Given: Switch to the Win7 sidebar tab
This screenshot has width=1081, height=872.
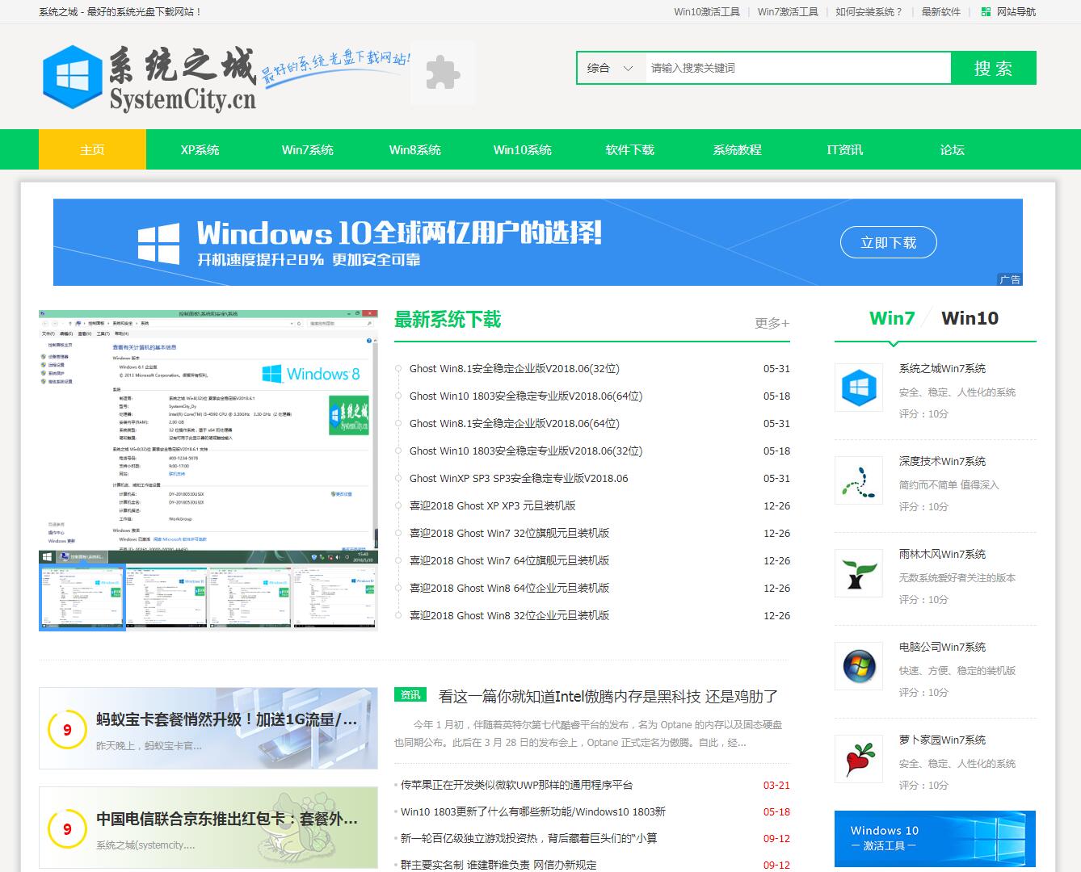Looking at the screenshot, I should coord(892,318).
